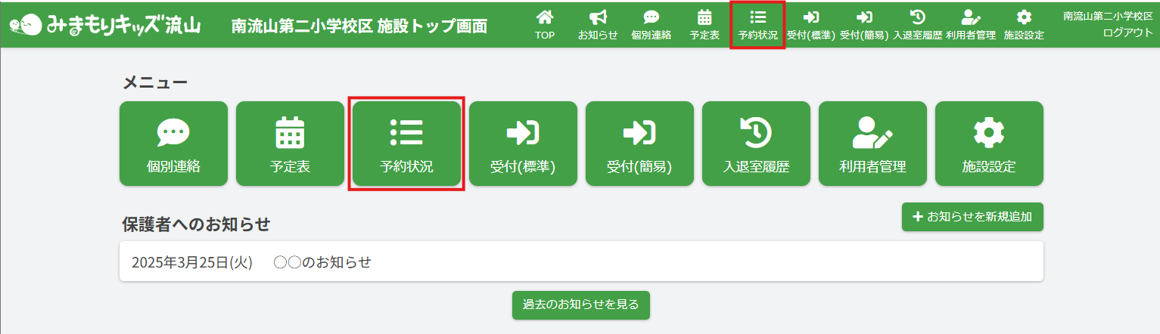This screenshot has height=334, width=1160.
Task: Click 個別連絡 in top navigation bar
Action: (x=651, y=24)
